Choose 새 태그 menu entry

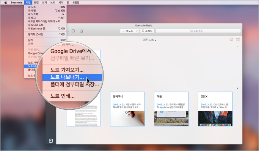click(x=46, y=18)
